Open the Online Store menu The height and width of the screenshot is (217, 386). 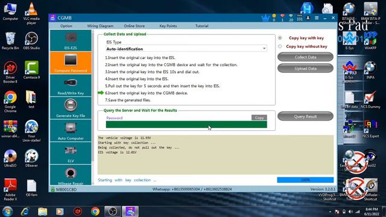pos(134,26)
